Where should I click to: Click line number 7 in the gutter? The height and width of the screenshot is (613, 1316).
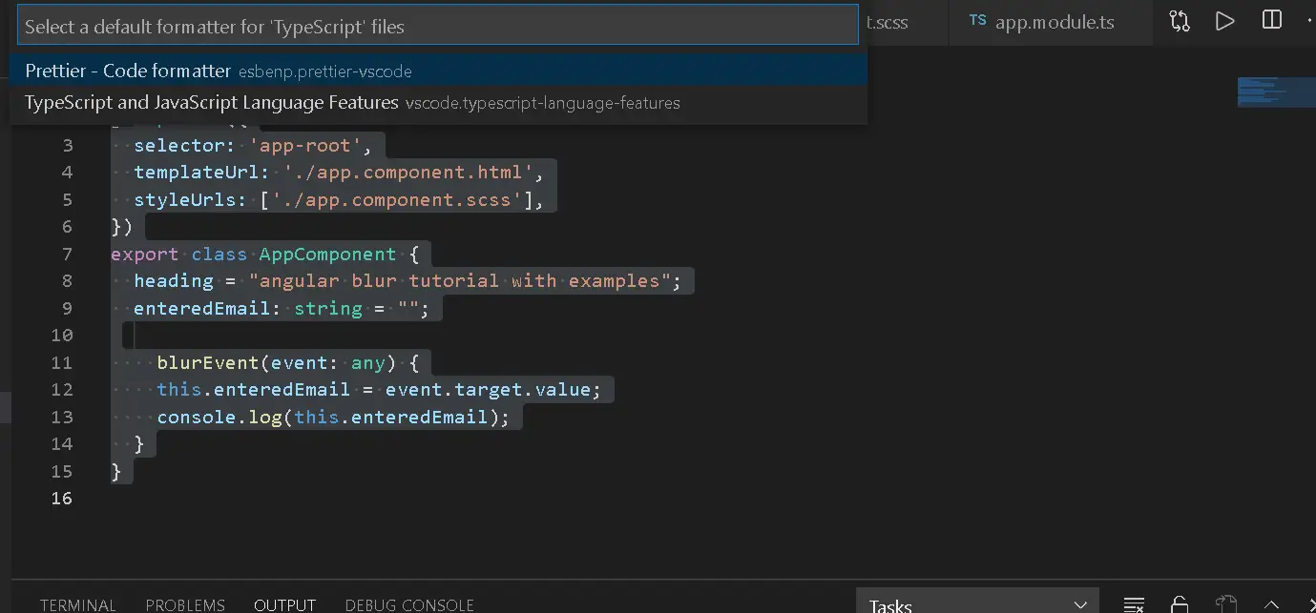coord(67,255)
